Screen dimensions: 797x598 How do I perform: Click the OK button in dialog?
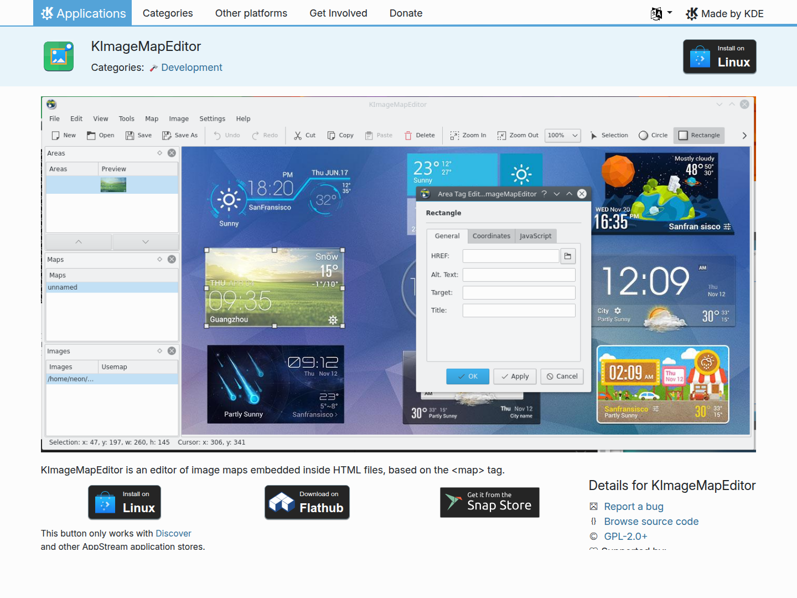[468, 377]
